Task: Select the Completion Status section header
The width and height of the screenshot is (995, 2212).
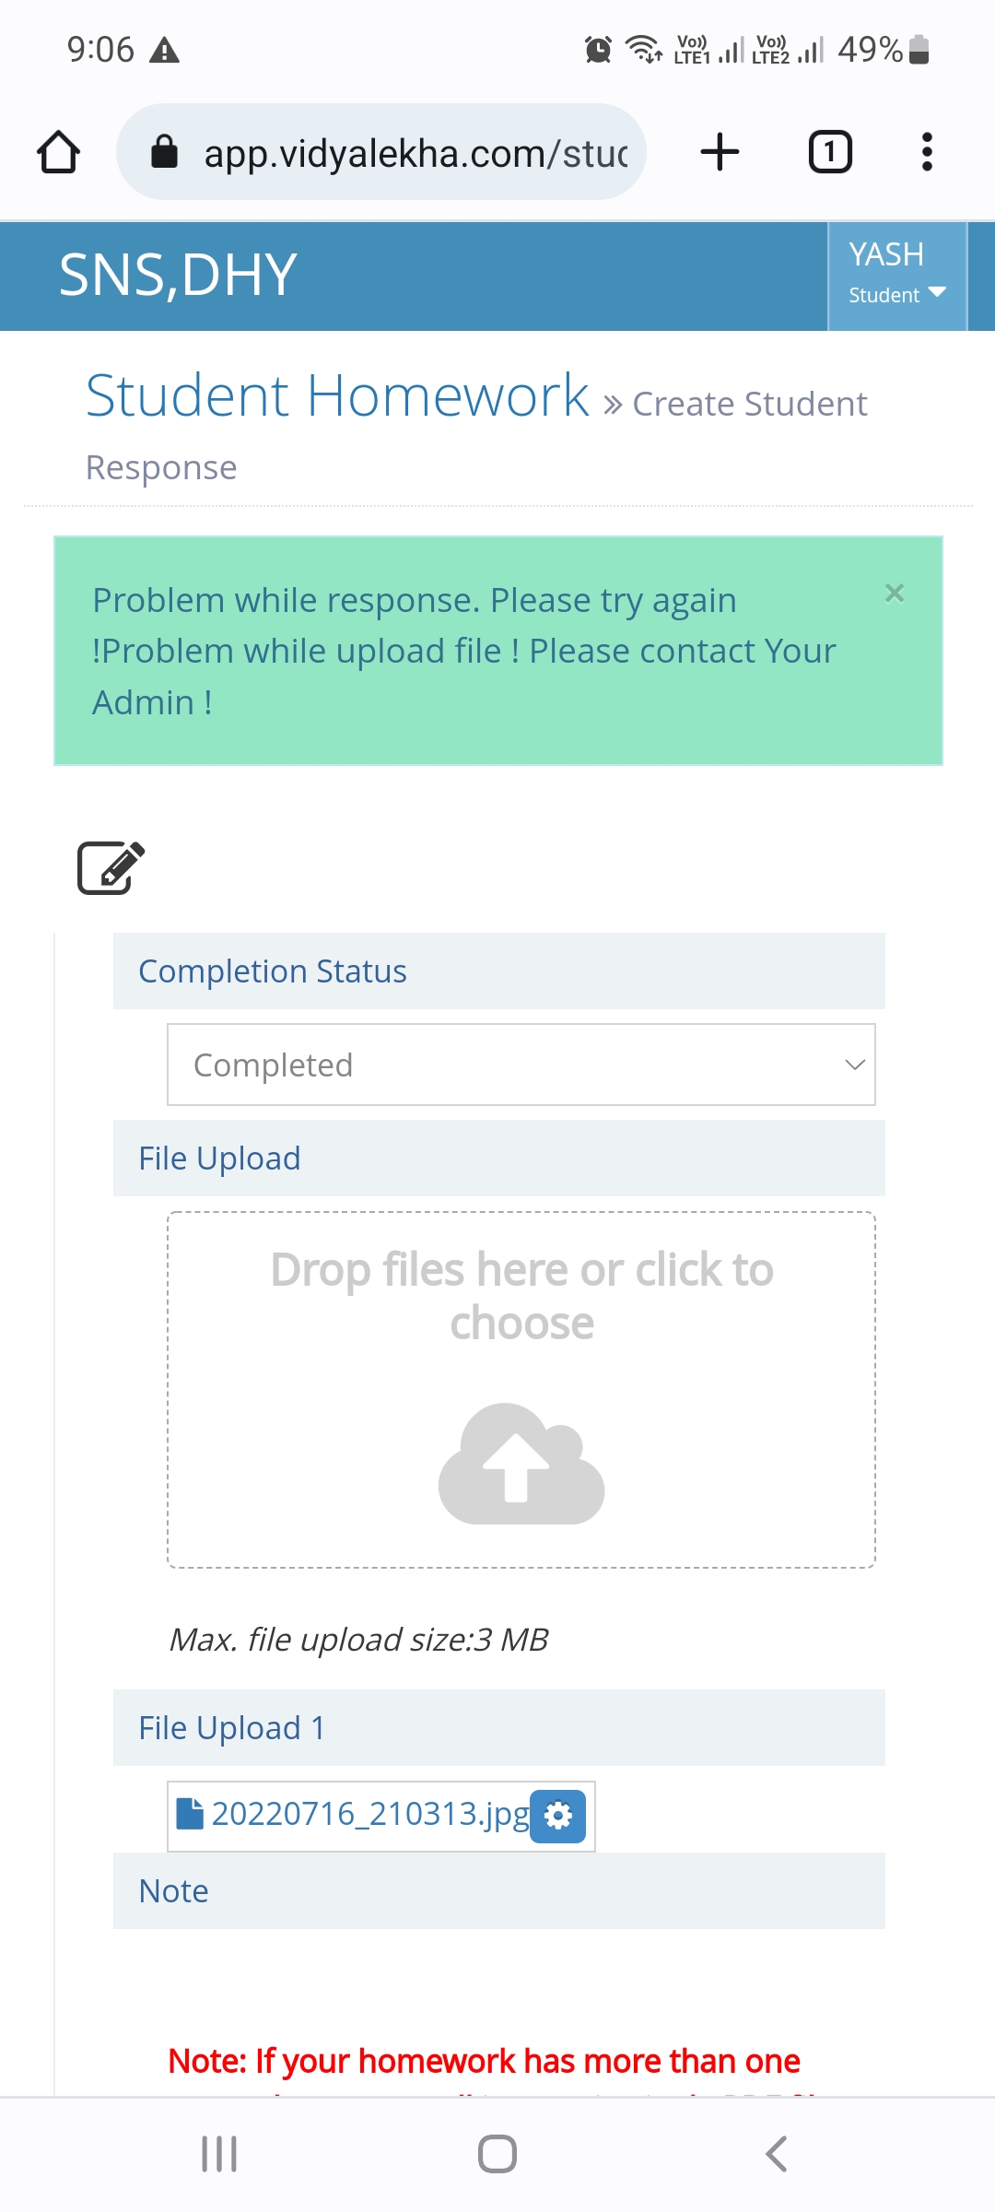Action: 499,971
